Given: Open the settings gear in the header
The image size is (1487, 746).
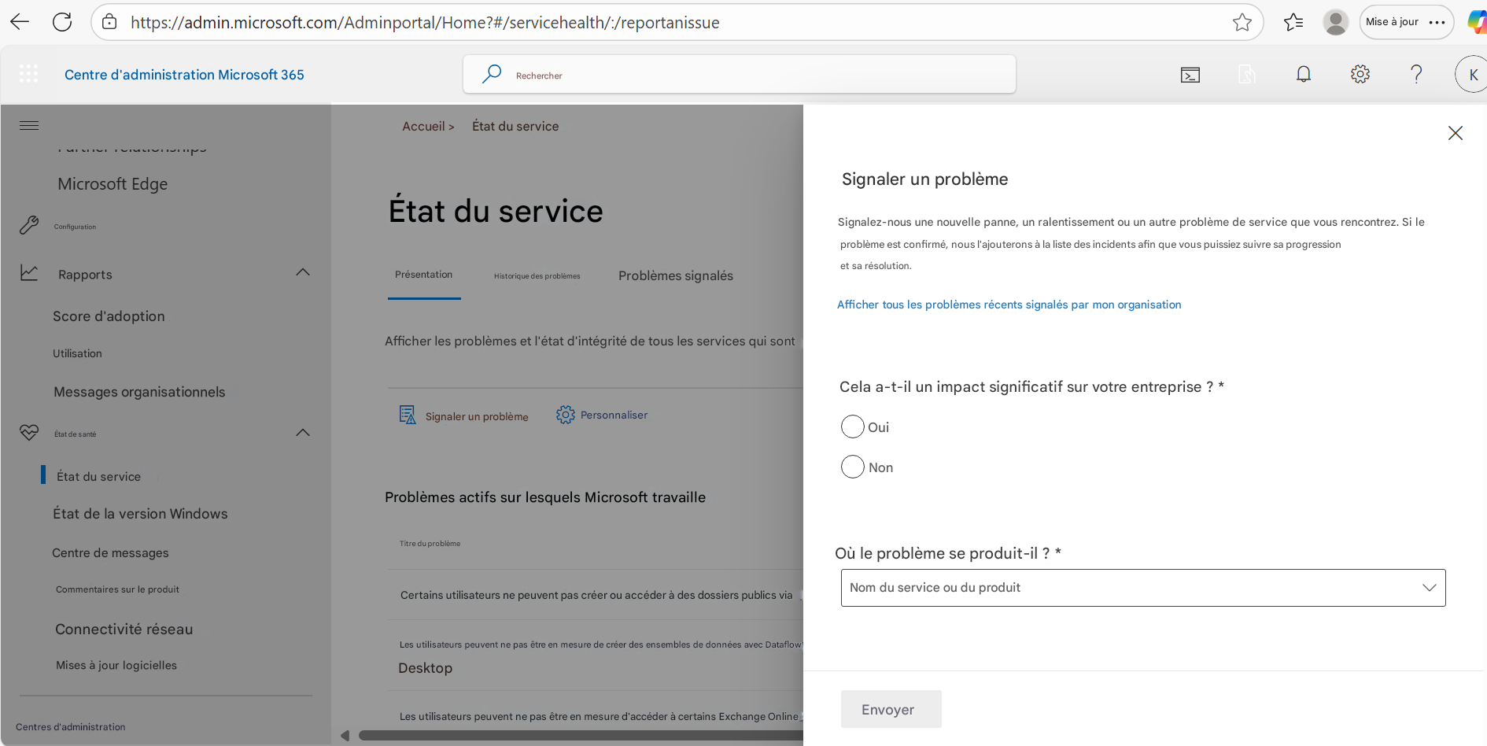Looking at the screenshot, I should pyautogui.click(x=1360, y=74).
